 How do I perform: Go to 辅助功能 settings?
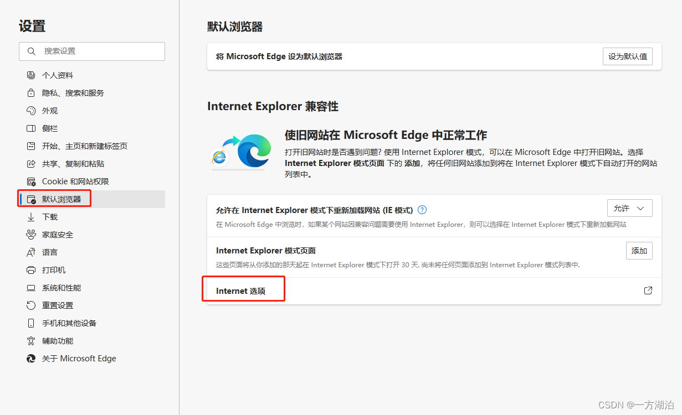92,341
